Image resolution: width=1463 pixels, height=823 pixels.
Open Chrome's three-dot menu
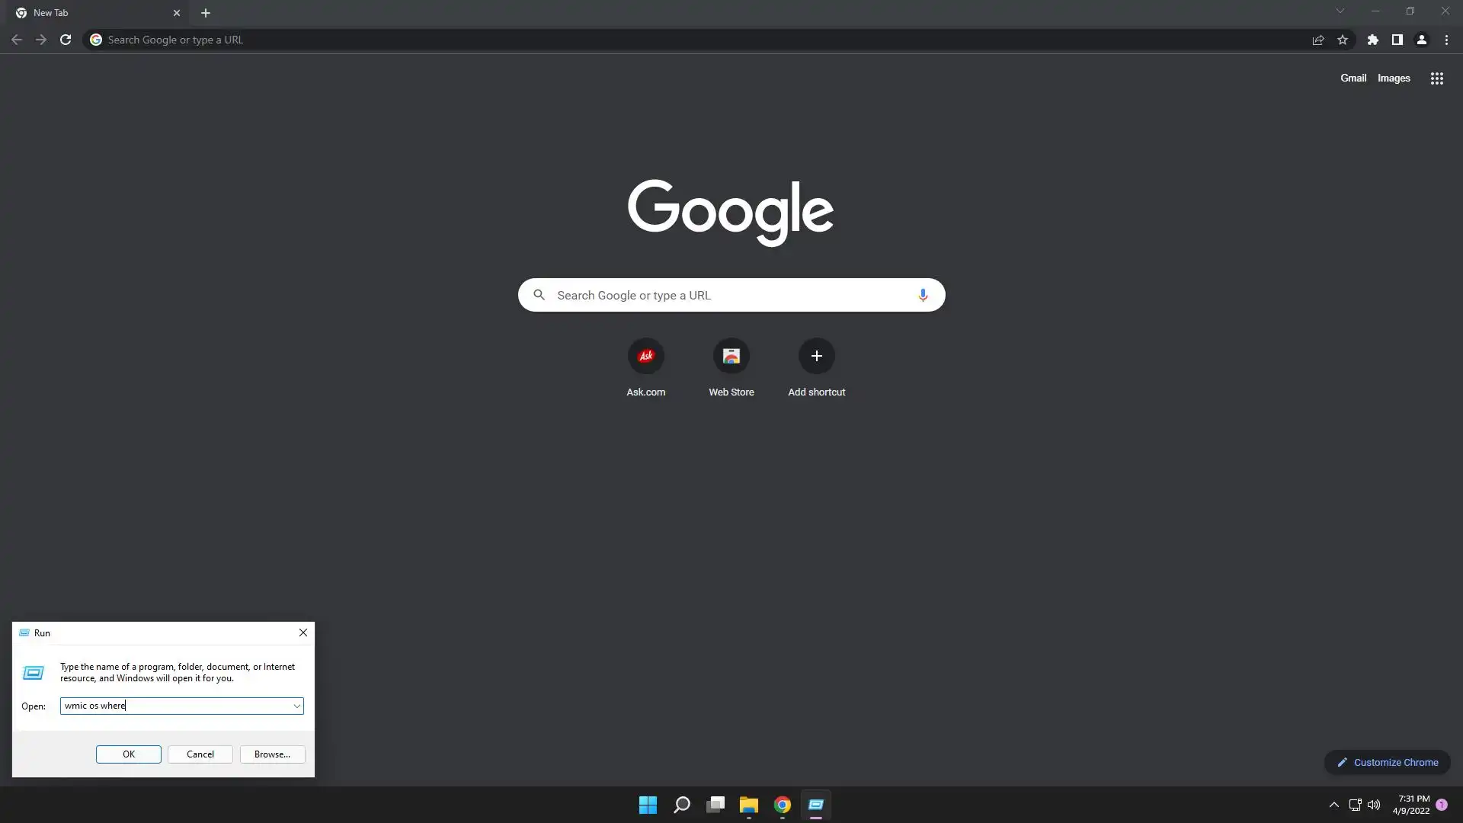(1446, 40)
